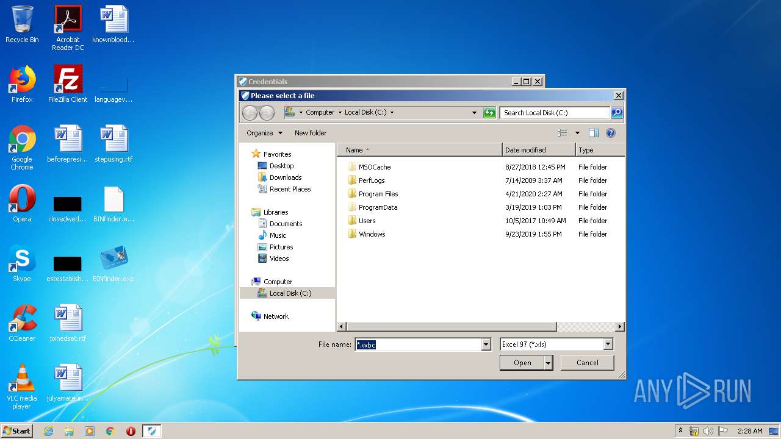Select the blank BINfinder.e file icon
The width and height of the screenshot is (781, 439).
pyautogui.click(x=113, y=204)
